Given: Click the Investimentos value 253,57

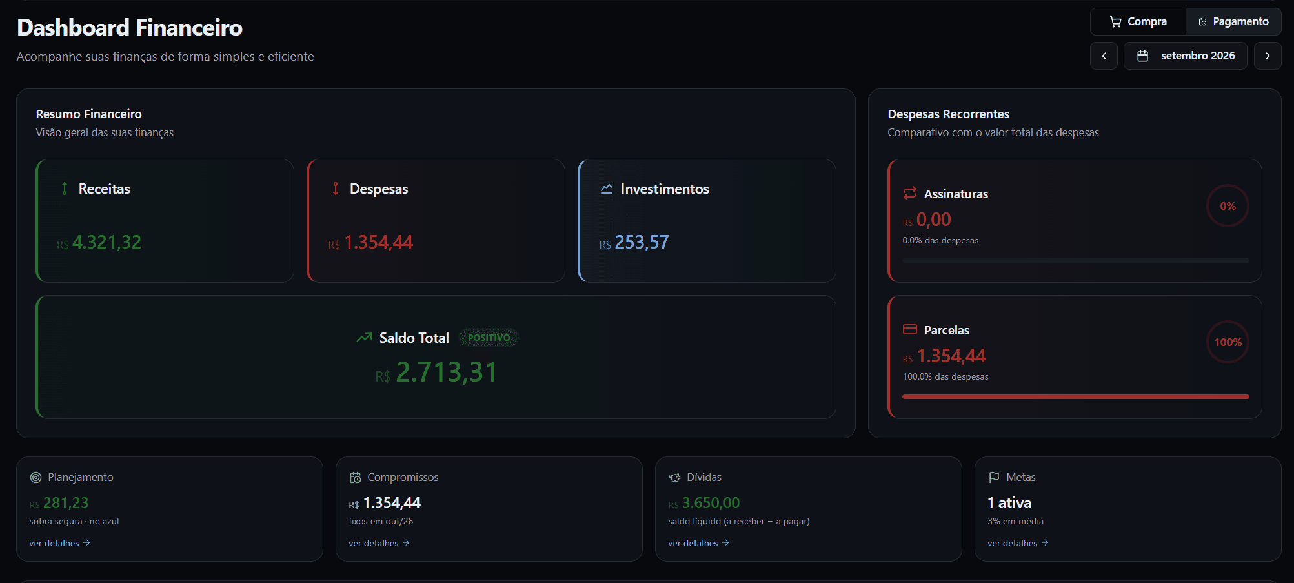Looking at the screenshot, I should click(642, 242).
